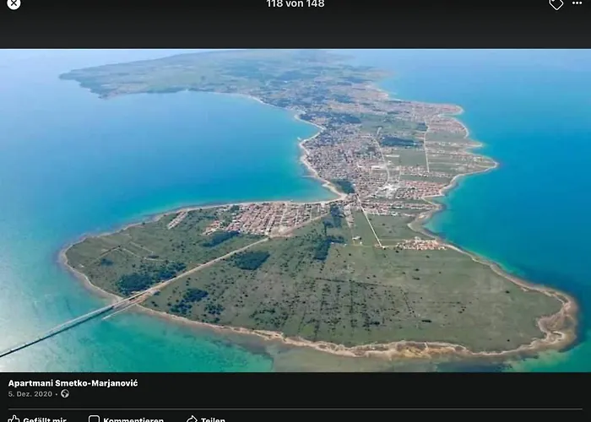Image resolution: width=591 pixels, height=422 pixels.
Task: Open Apartmani Smetko-Marjanović page
Action: point(73,383)
